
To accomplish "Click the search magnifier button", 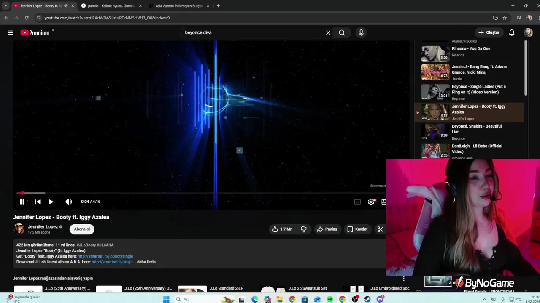I will (342, 32).
